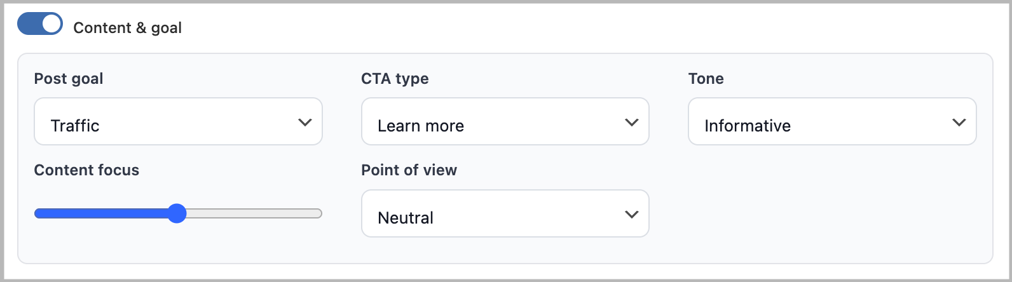Expand the Point of view dropdown
This screenshot has width=1012, height=282.
505,214
